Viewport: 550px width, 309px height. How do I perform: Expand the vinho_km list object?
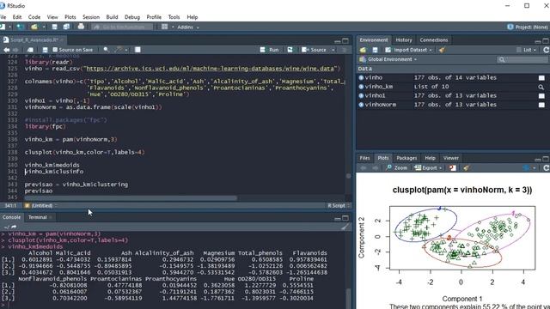pyautogui.click(x=361, y=87)
